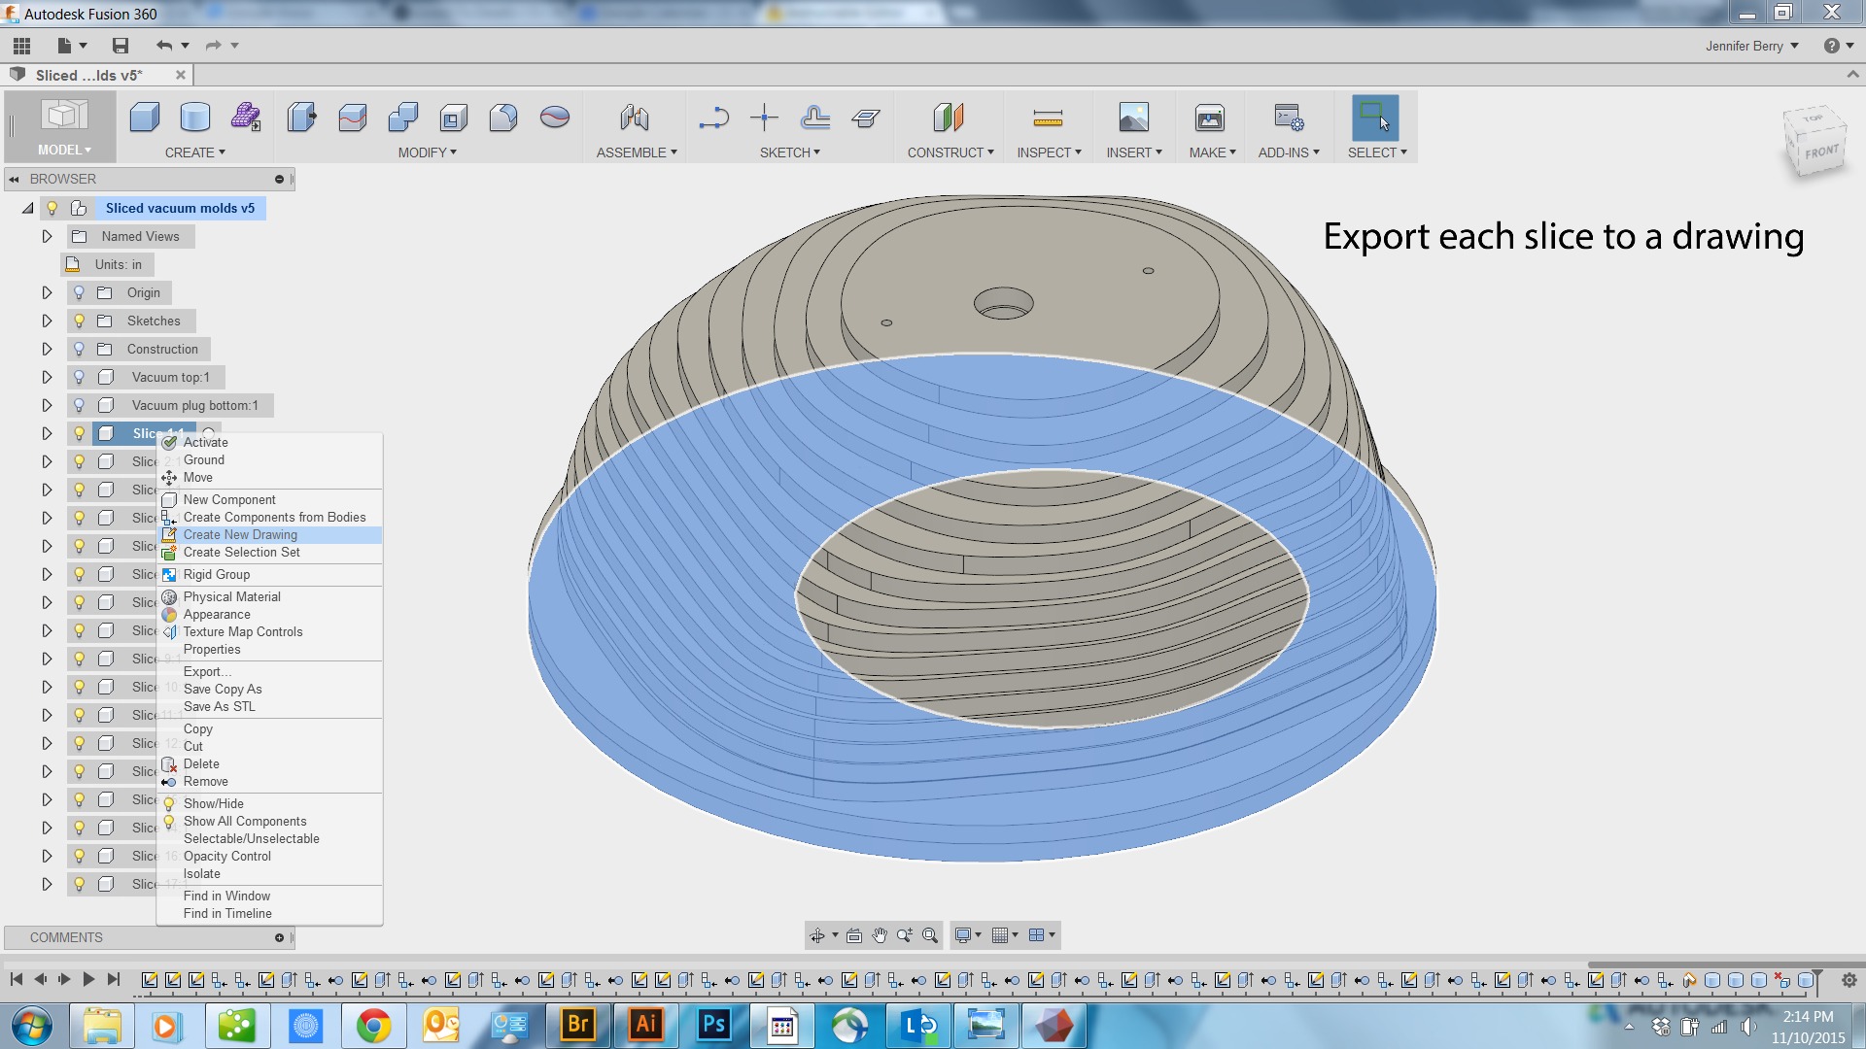
Task: Click the Joint tool under Assemble
Action: [x=635, y=118]
